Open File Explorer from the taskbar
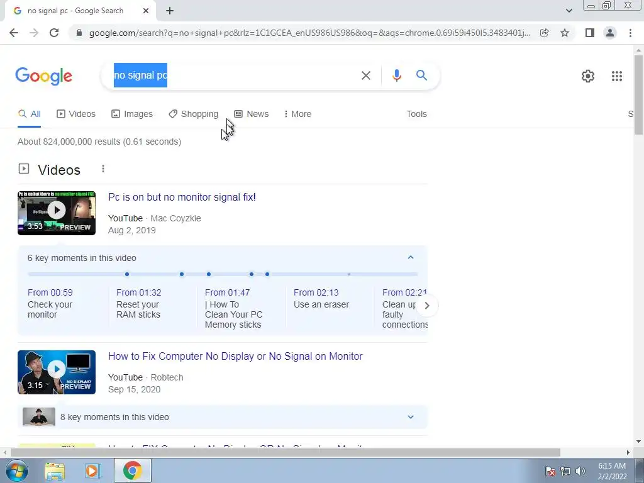 [55, 471]
